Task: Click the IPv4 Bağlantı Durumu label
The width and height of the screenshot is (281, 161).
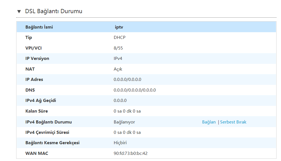Action: point(49,122)
